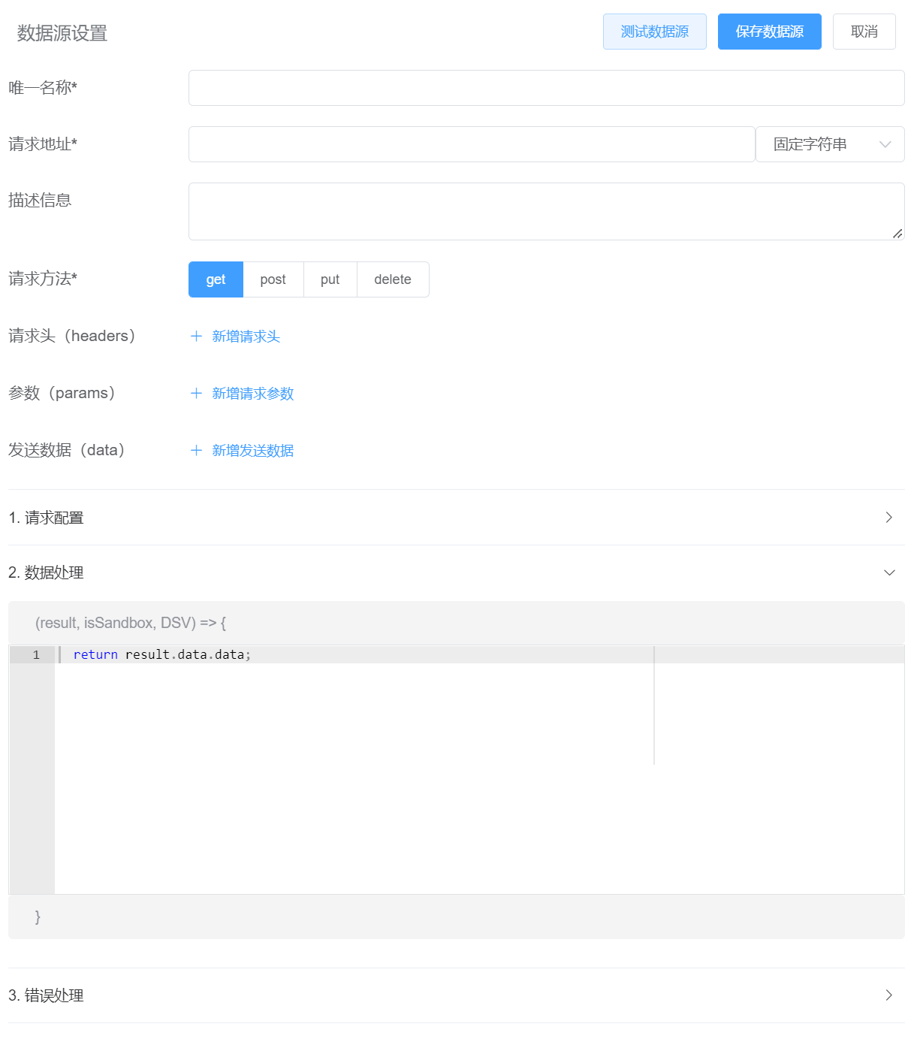Expand the 3. 错误处理 section
This screenshot has height=1060, width=914.
click(x=457, y=995)
